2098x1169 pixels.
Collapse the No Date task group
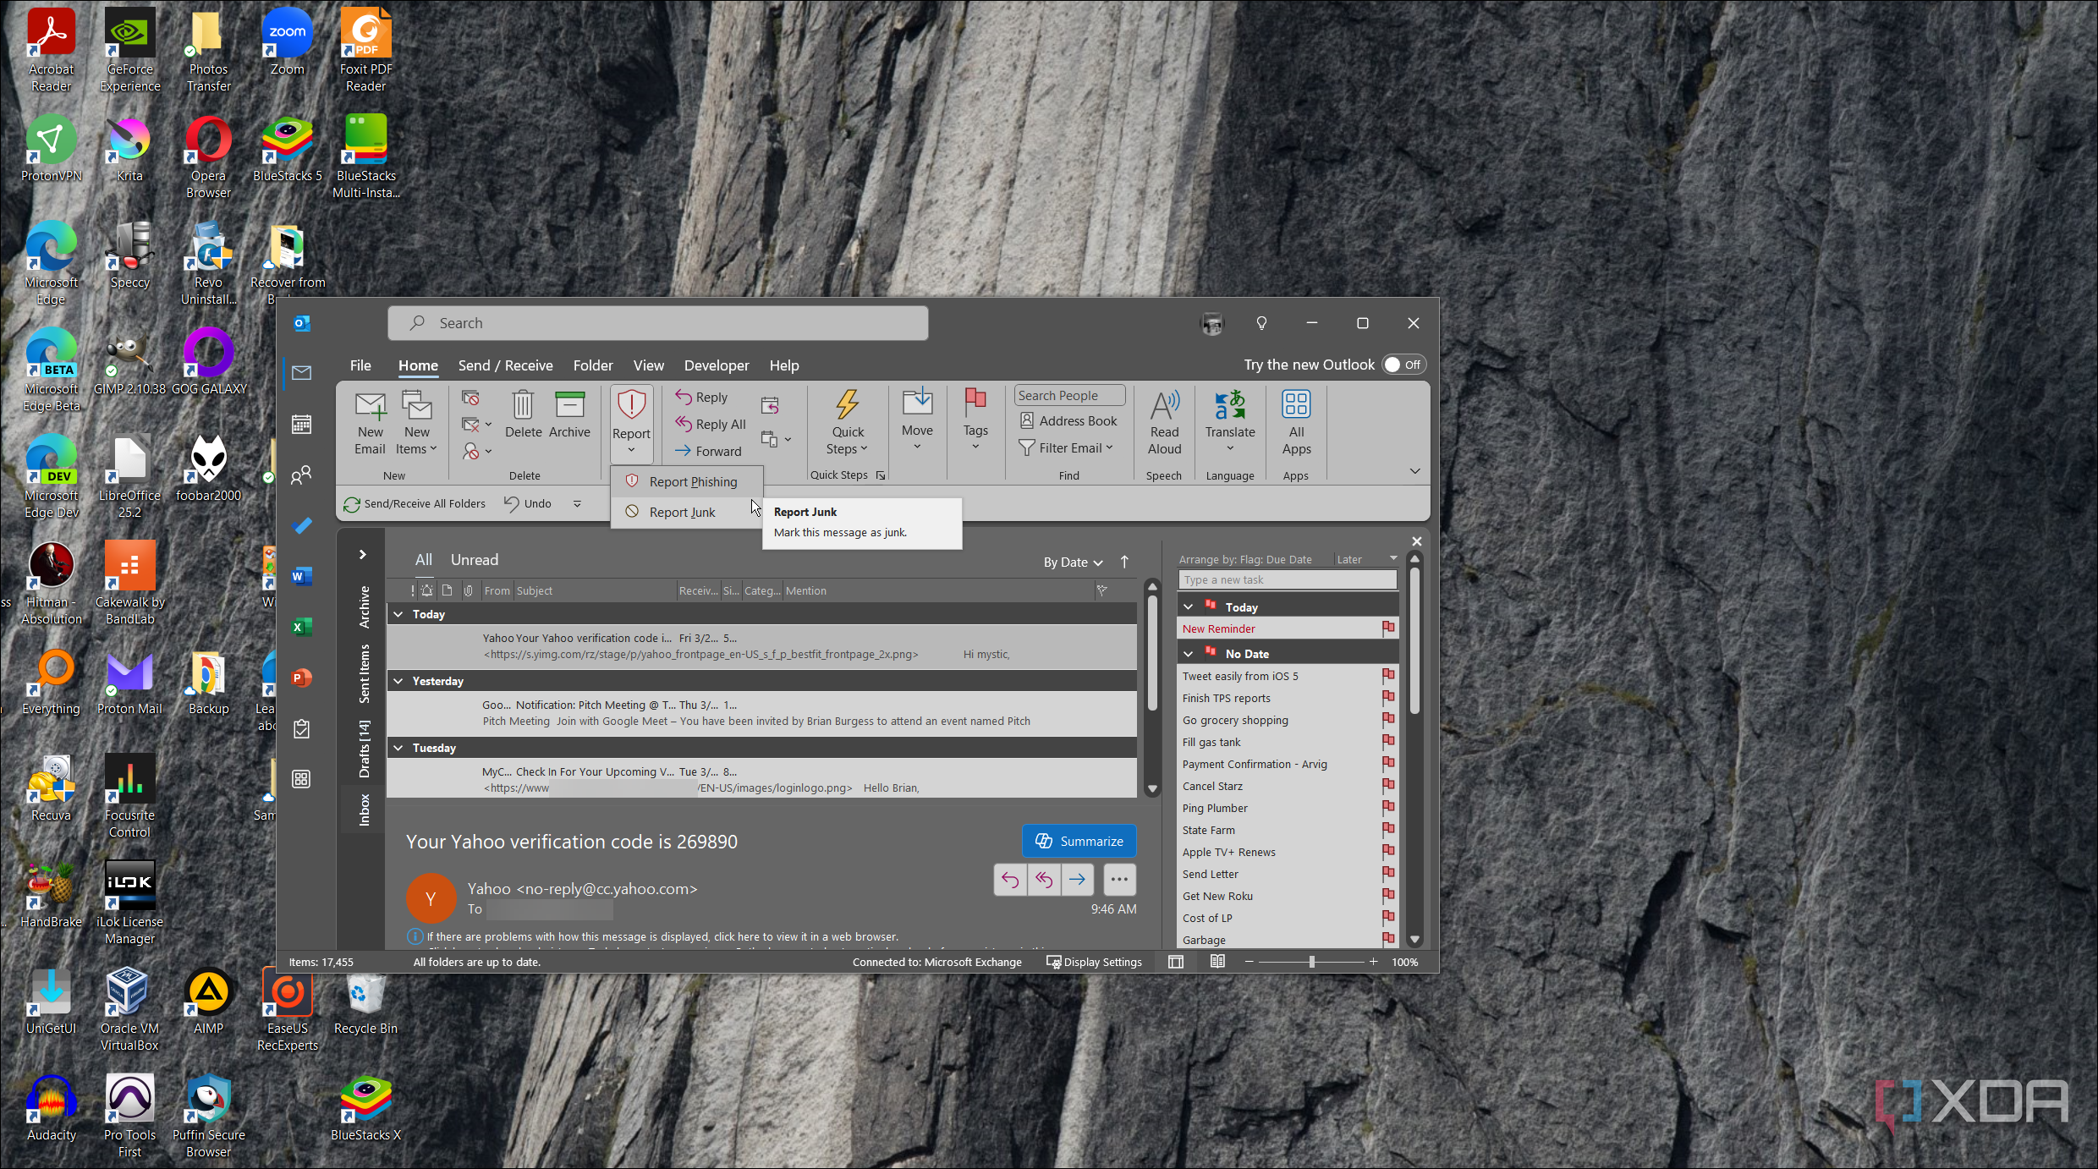click(1188, 654)
